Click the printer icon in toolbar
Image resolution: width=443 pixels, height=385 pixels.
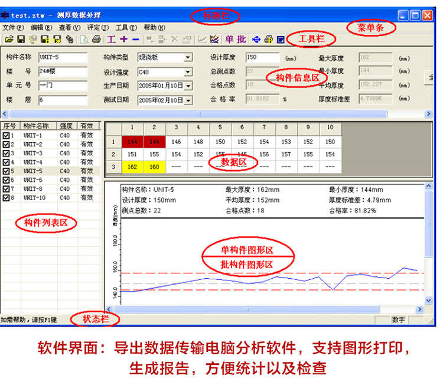pos(96,39)
